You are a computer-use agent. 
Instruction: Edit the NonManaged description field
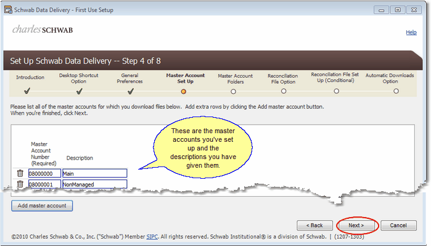95,184
